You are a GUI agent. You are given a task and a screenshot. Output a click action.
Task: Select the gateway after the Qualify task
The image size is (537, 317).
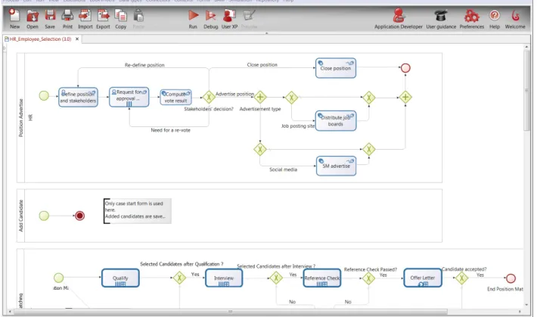[179, 278]
